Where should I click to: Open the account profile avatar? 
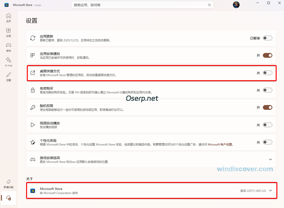236,5
